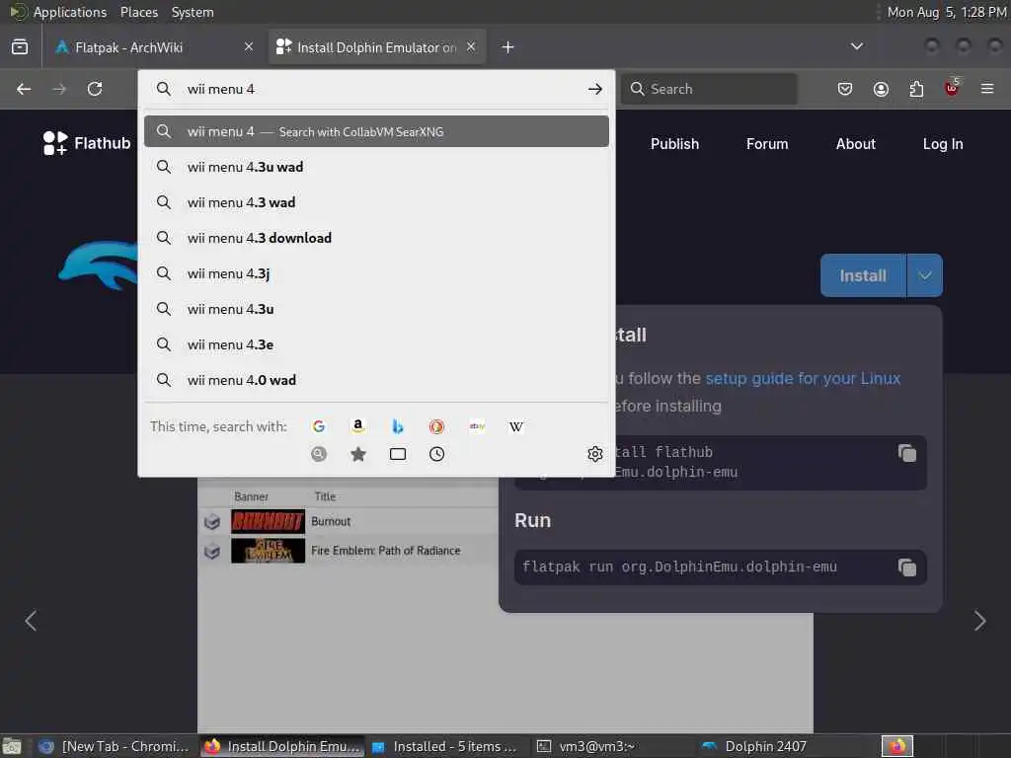This screenshot has height=758, width=1011.
Task: Open the Publish link
Action: tap(674, 144)
